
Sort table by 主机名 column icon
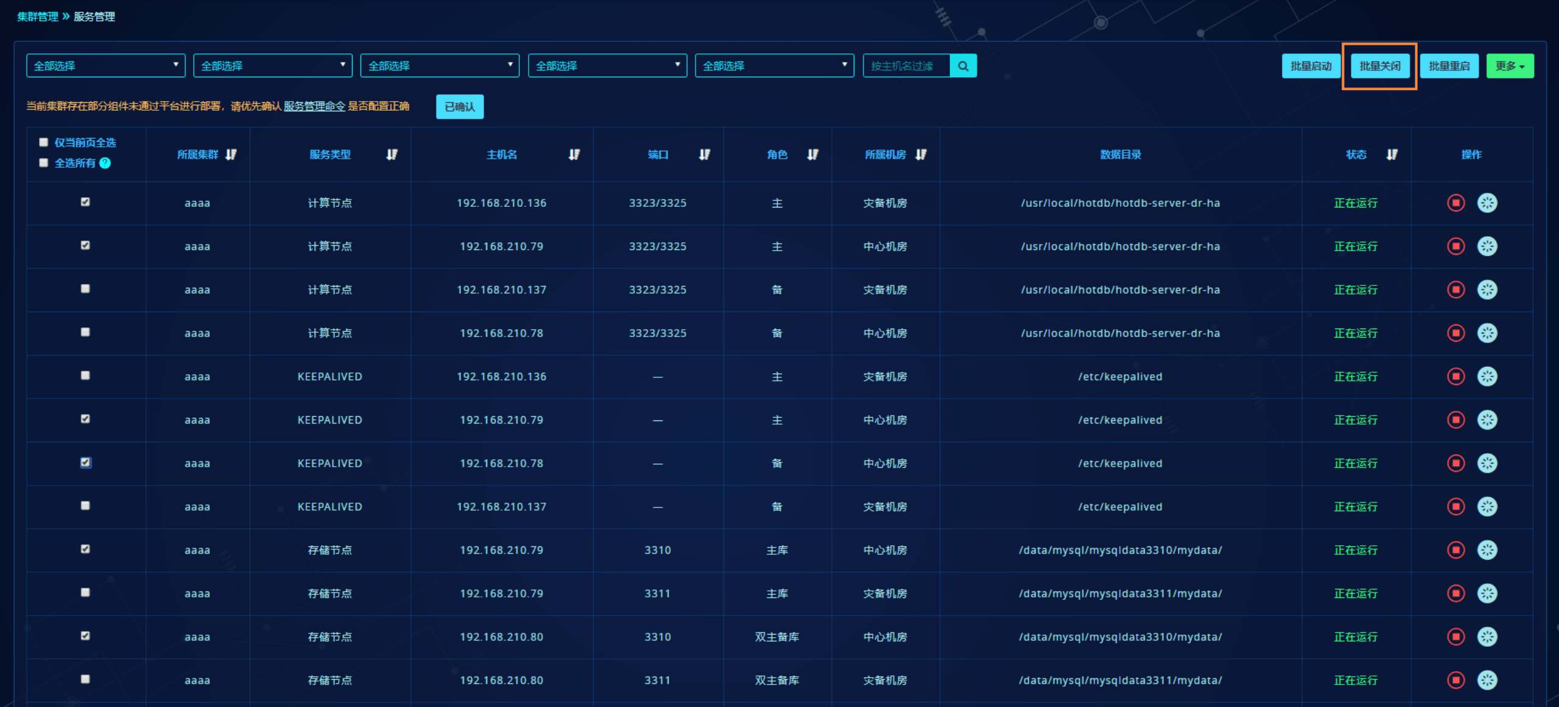pos(574,155)
